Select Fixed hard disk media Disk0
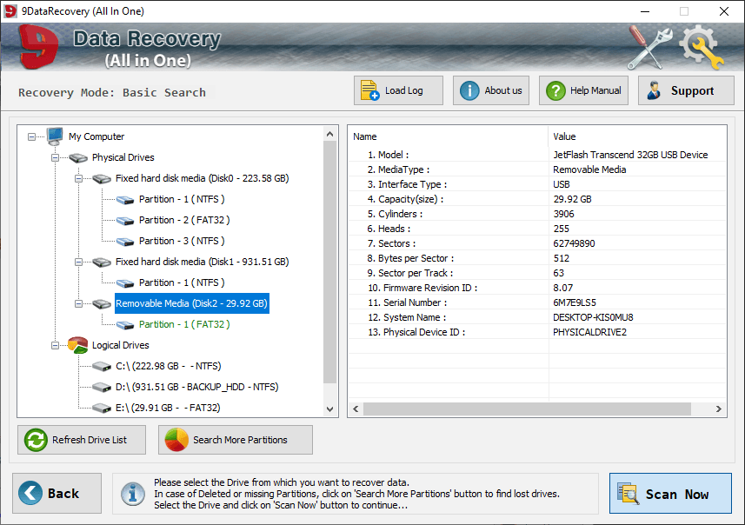 (202, 178)
